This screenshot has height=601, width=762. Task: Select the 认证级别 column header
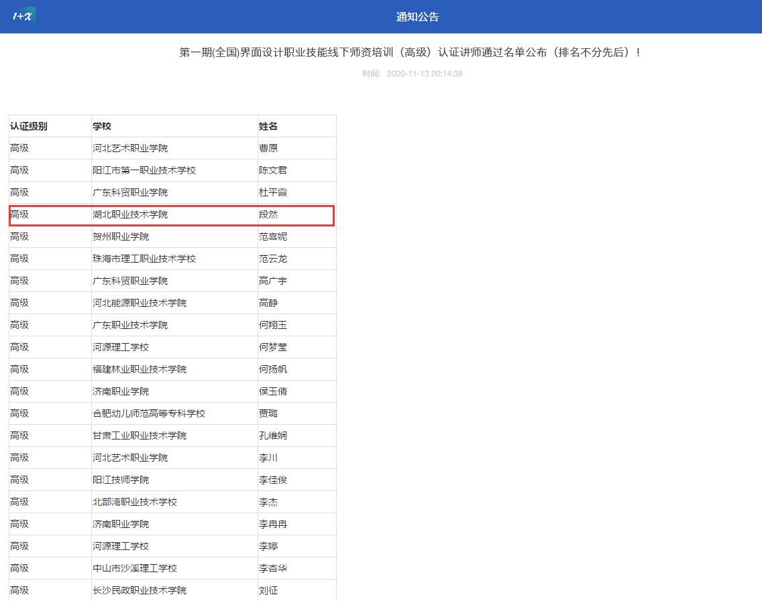click(x=29, y=126)
